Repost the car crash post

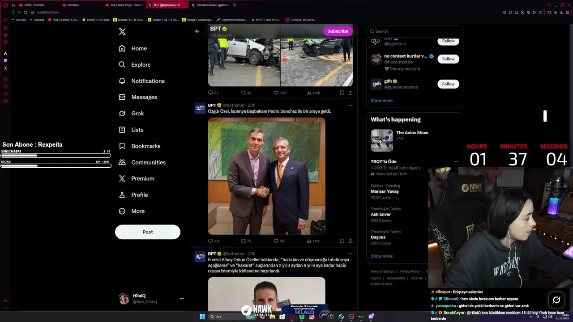pos(246,93)
